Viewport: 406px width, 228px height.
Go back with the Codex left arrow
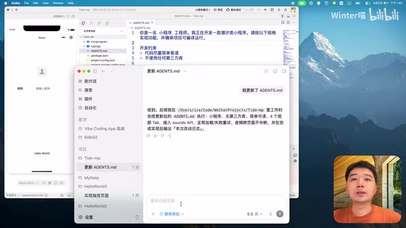click(x=103, y=71)
